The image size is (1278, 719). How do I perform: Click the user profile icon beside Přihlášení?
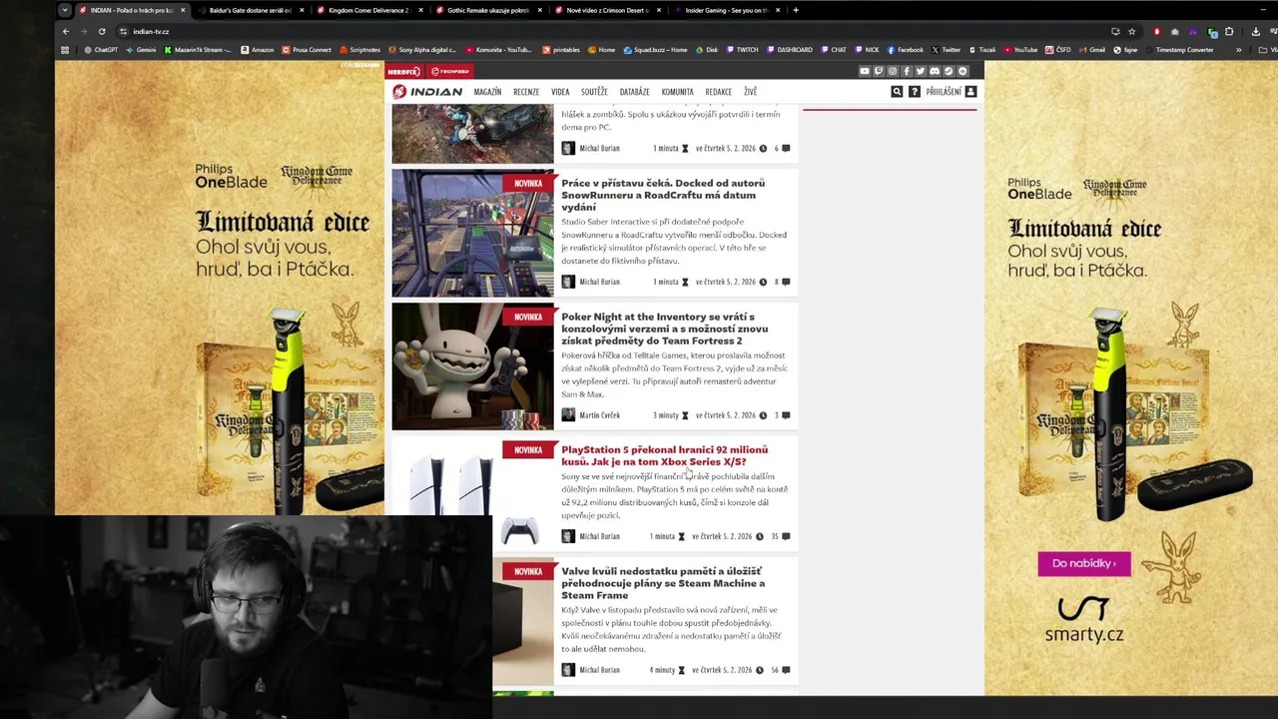tap(970, 92)
